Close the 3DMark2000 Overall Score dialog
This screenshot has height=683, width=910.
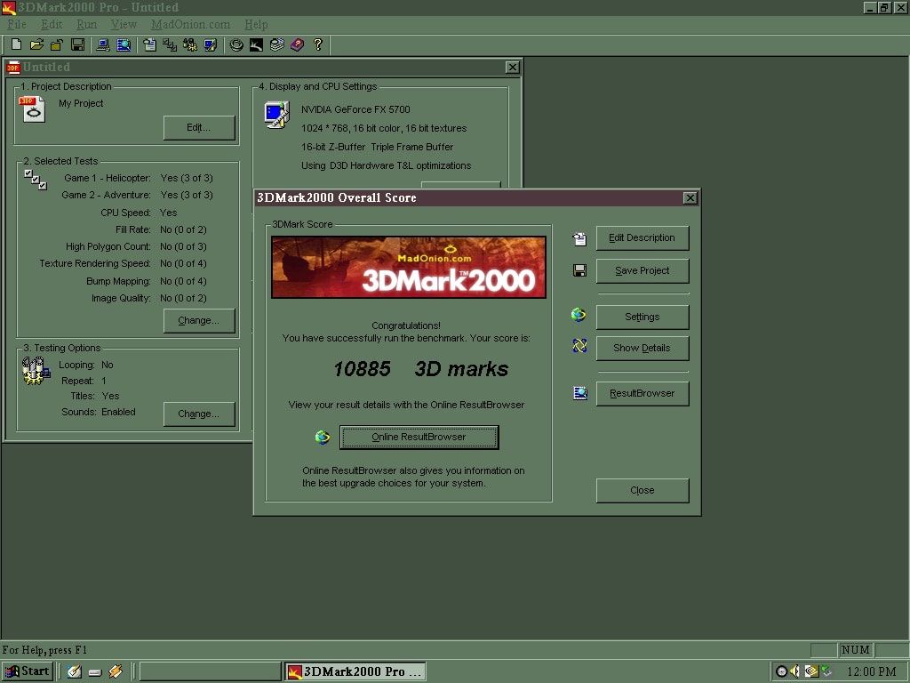(690, 197)
